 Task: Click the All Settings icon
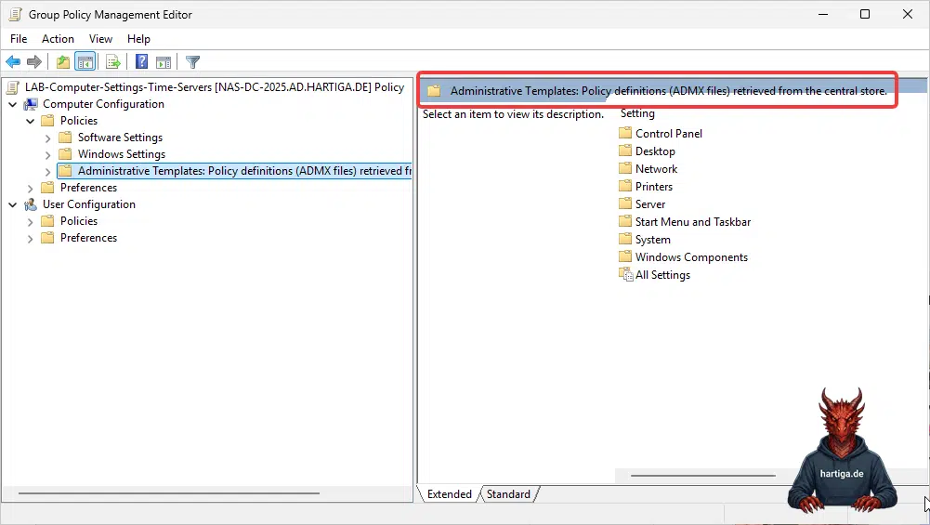[626, 275]
